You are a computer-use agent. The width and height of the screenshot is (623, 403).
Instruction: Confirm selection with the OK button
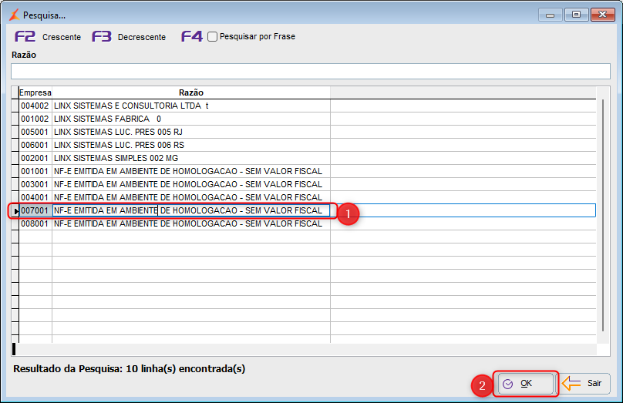[526, 384]
